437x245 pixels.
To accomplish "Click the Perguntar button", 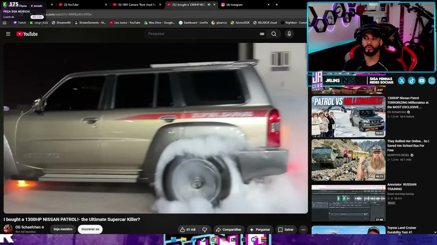I will pyautogui.click(x=260, y=230).
